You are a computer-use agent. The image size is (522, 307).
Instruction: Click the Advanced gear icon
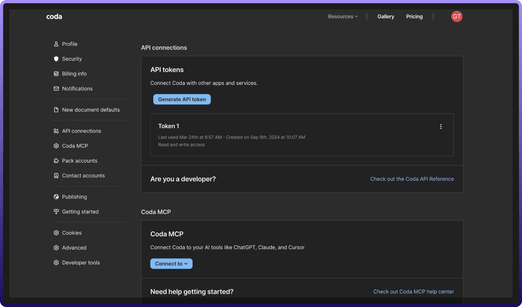pos(56,248)
